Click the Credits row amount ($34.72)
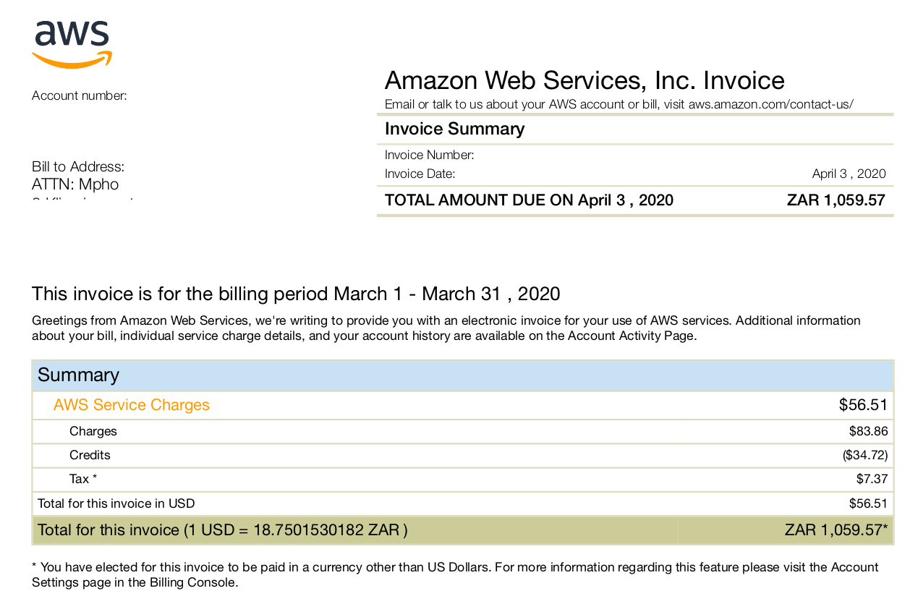Image resolution: width=918 pixels, height=596 pixels. 865,455
